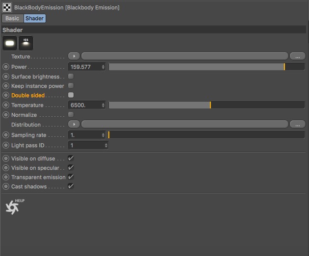The width and height of the screenshot is (309, 256).
Task: Uncheck the Cast shadows checkbox
Action: point(71,186)
